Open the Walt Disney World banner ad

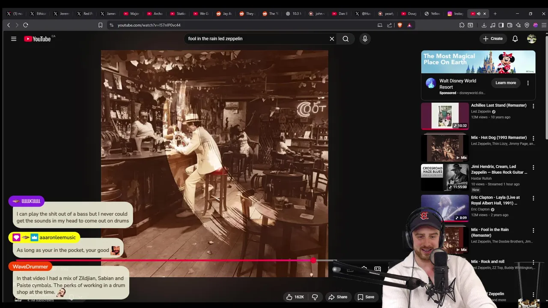pos(478,62)
